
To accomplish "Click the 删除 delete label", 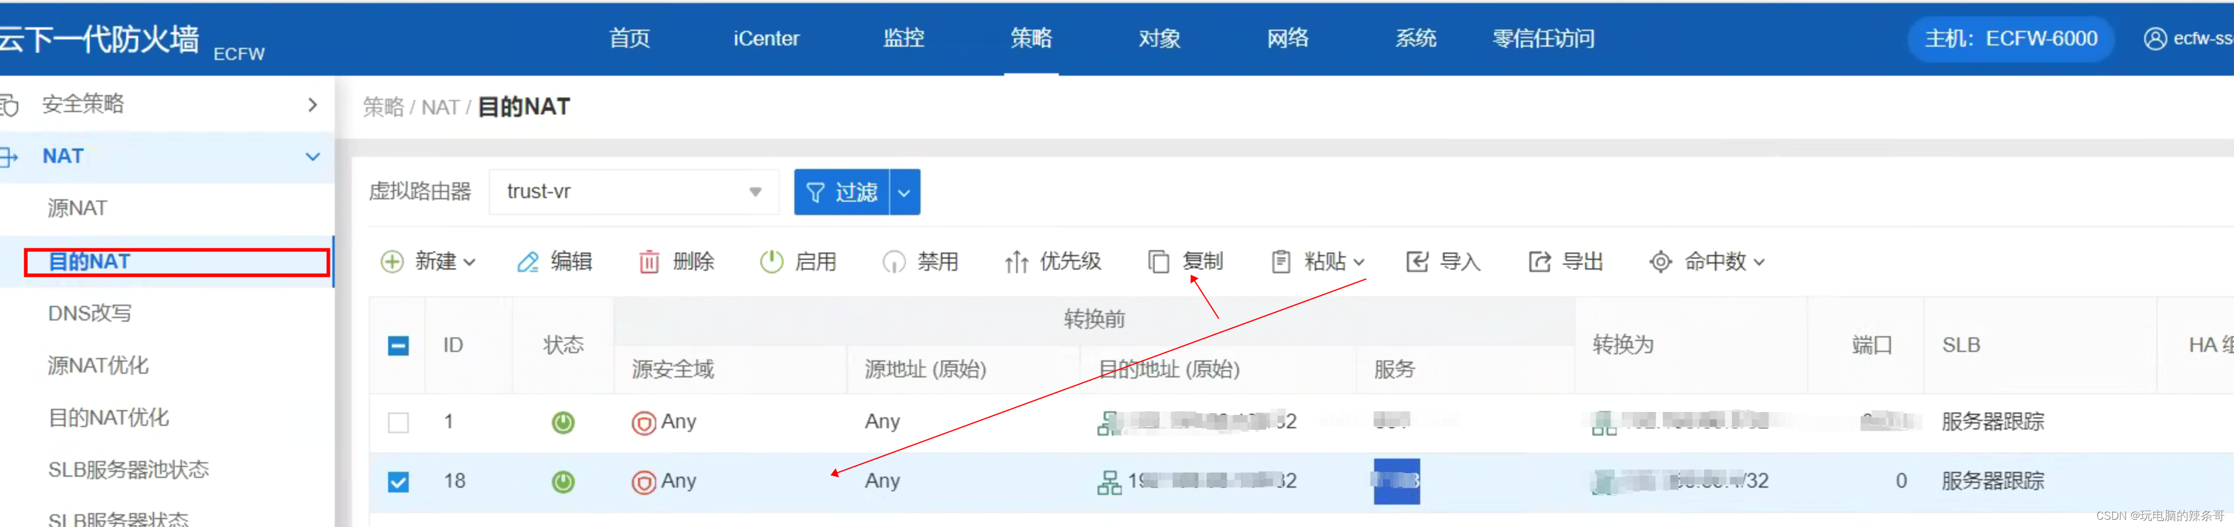I will pos(694,262).
